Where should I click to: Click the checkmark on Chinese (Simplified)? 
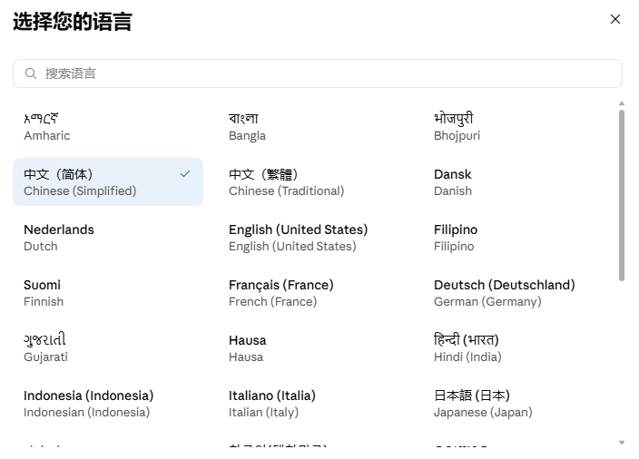click(x=185, y=174)
